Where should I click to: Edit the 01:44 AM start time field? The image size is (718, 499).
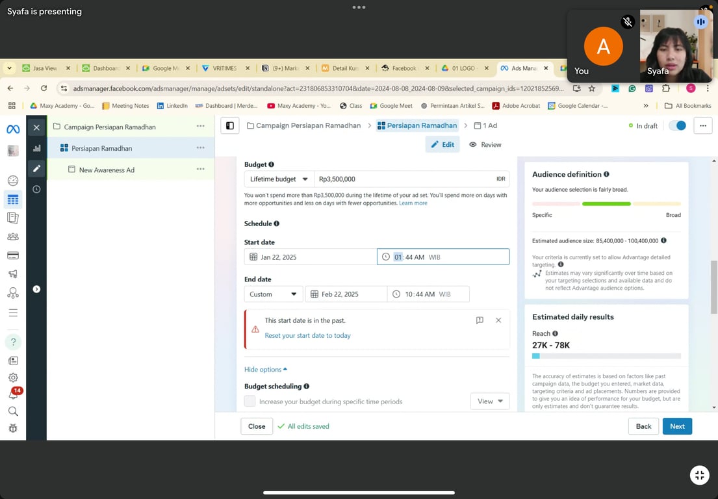tap(443, 257)
